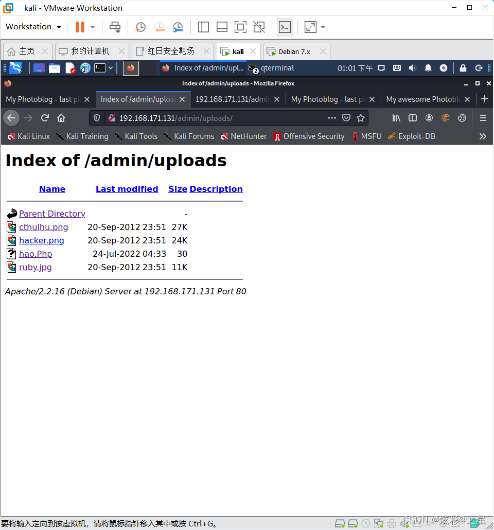Open the Firefox account icon
This screenshot has width=494, height=530.
[429, 118]
